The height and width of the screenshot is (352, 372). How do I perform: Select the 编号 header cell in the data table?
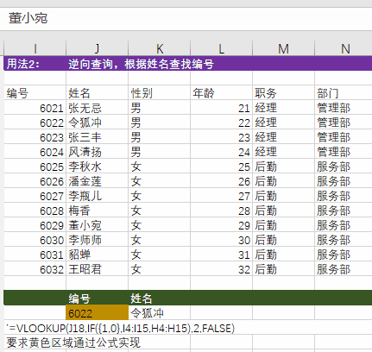coord(35,93)
